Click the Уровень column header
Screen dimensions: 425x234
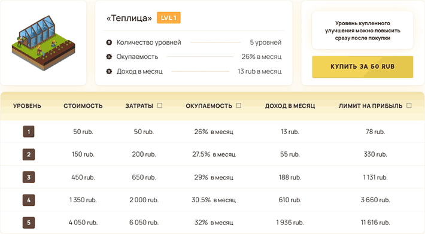[x=27, y=106]
